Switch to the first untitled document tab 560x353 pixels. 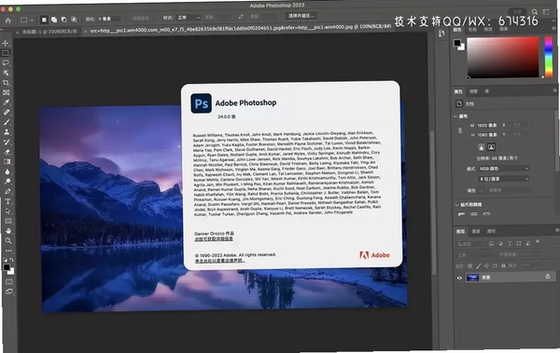click(x=49, y=32)
